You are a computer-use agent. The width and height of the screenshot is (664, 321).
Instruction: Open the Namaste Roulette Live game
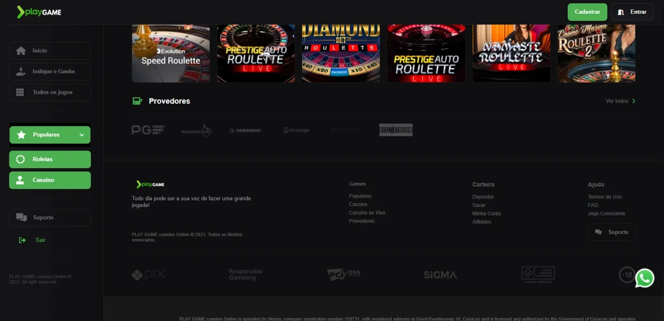tap(511, 53)
